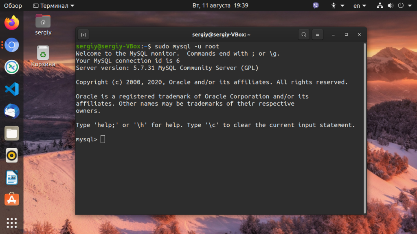Launch Firefox from the dock
417x234 pixels.
[x=12, y=23]
